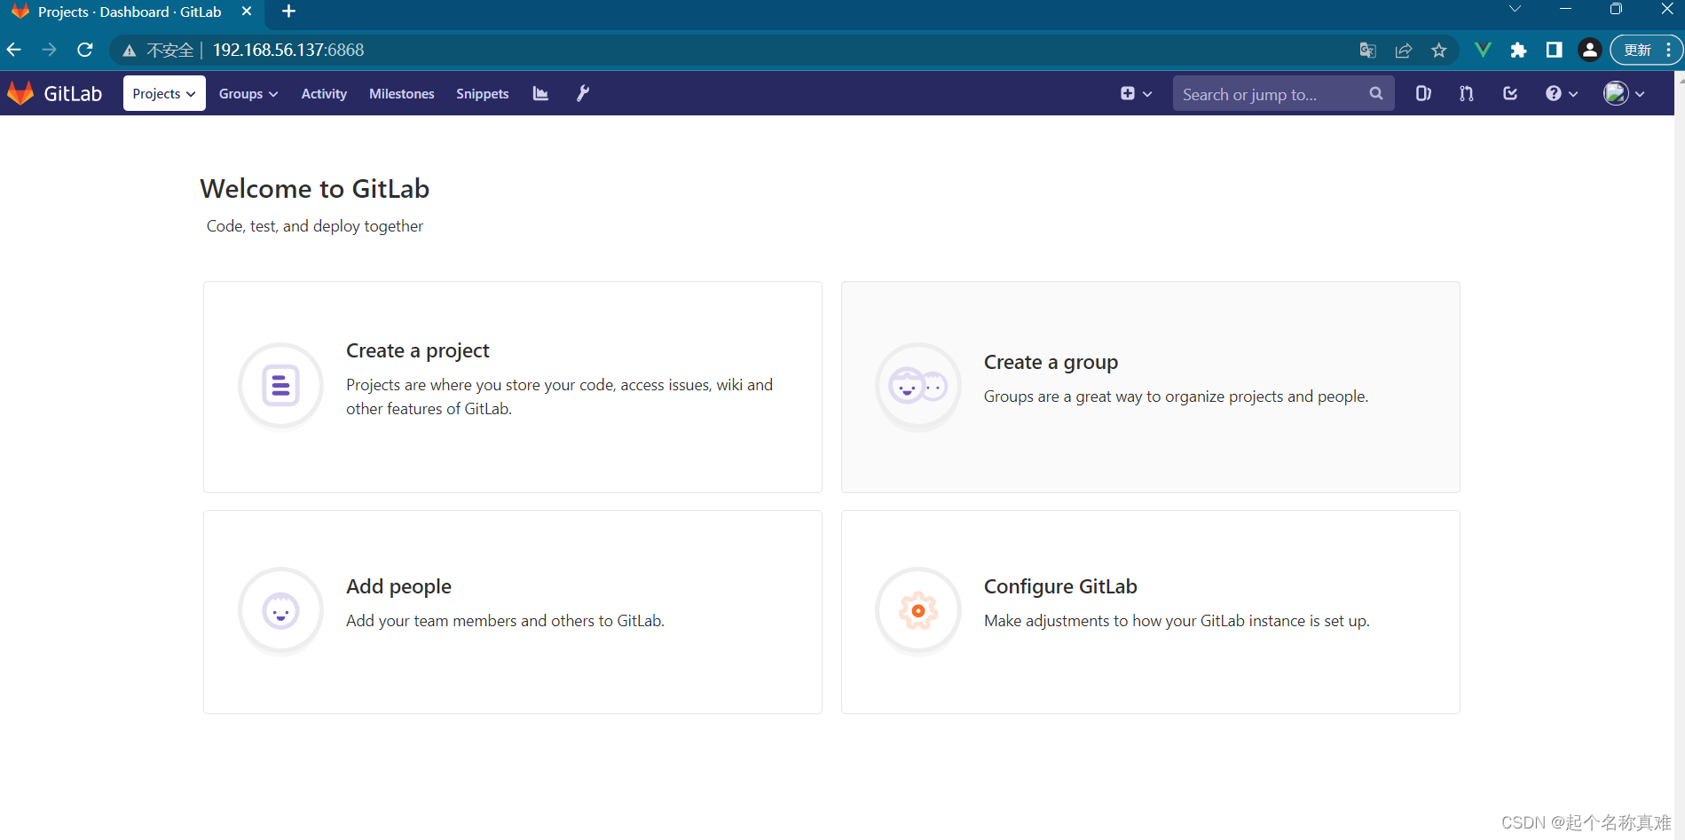Image resolution: width=1685 pixels, height=840 pixels.
Task: Open a new browser tab
Action: (x=288, y=12)
